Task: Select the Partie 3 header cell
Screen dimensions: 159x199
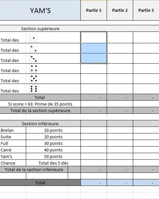Action: tap(146, 10)
